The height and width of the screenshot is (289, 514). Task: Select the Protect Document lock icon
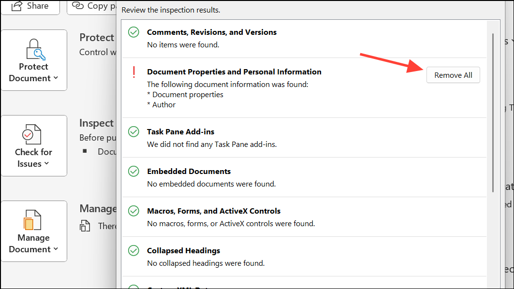tap(33, 48)
